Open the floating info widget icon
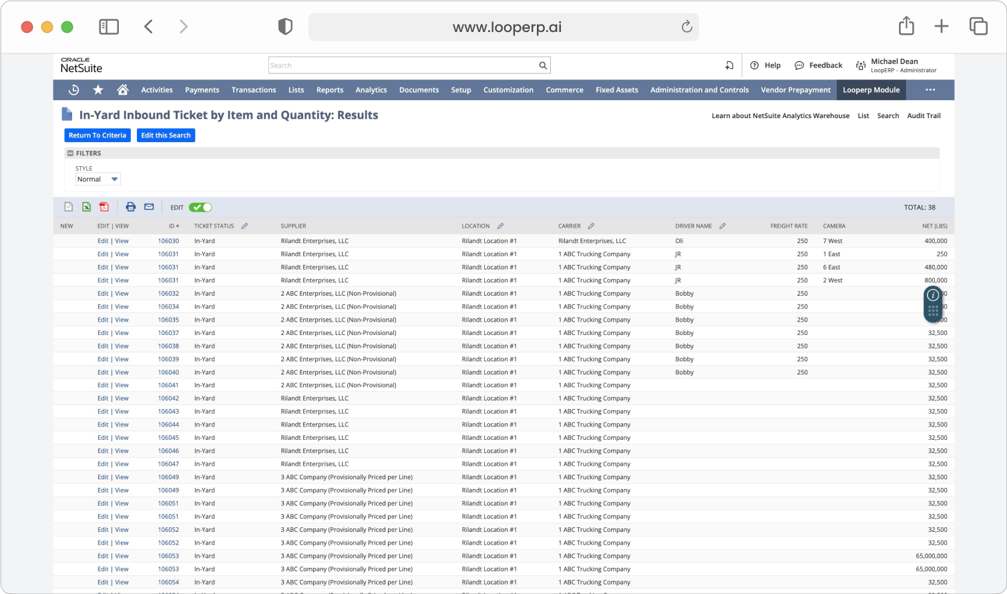Screen dimensions: 1007x594 coord(933,295)
